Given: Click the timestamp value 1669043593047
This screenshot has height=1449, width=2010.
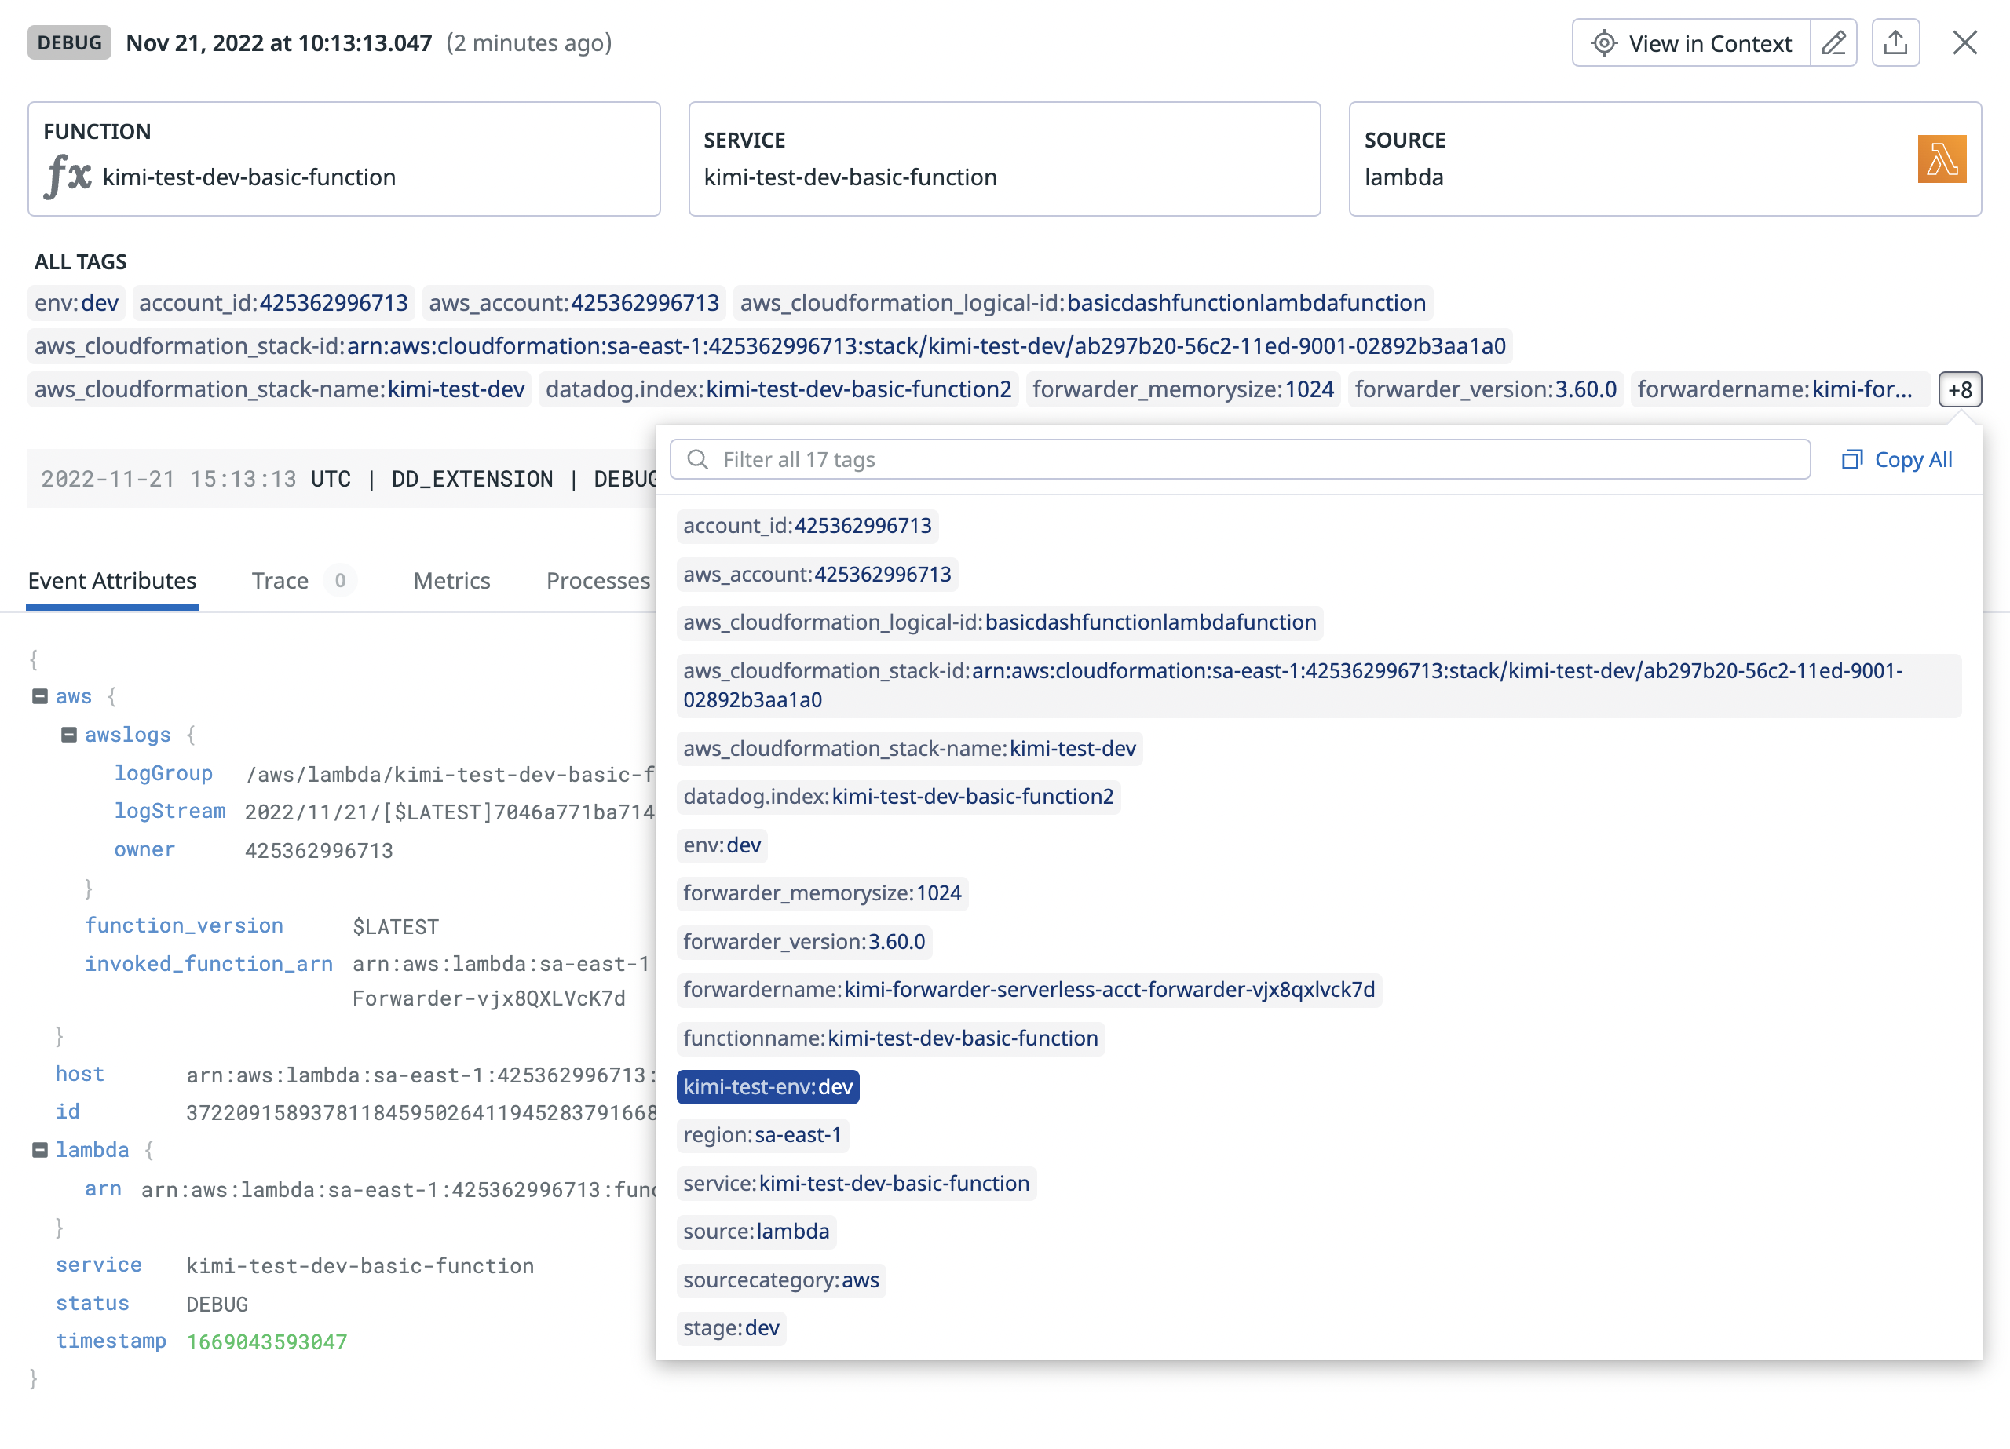Looking at the screenshot, I should (x=266, y=1341).
